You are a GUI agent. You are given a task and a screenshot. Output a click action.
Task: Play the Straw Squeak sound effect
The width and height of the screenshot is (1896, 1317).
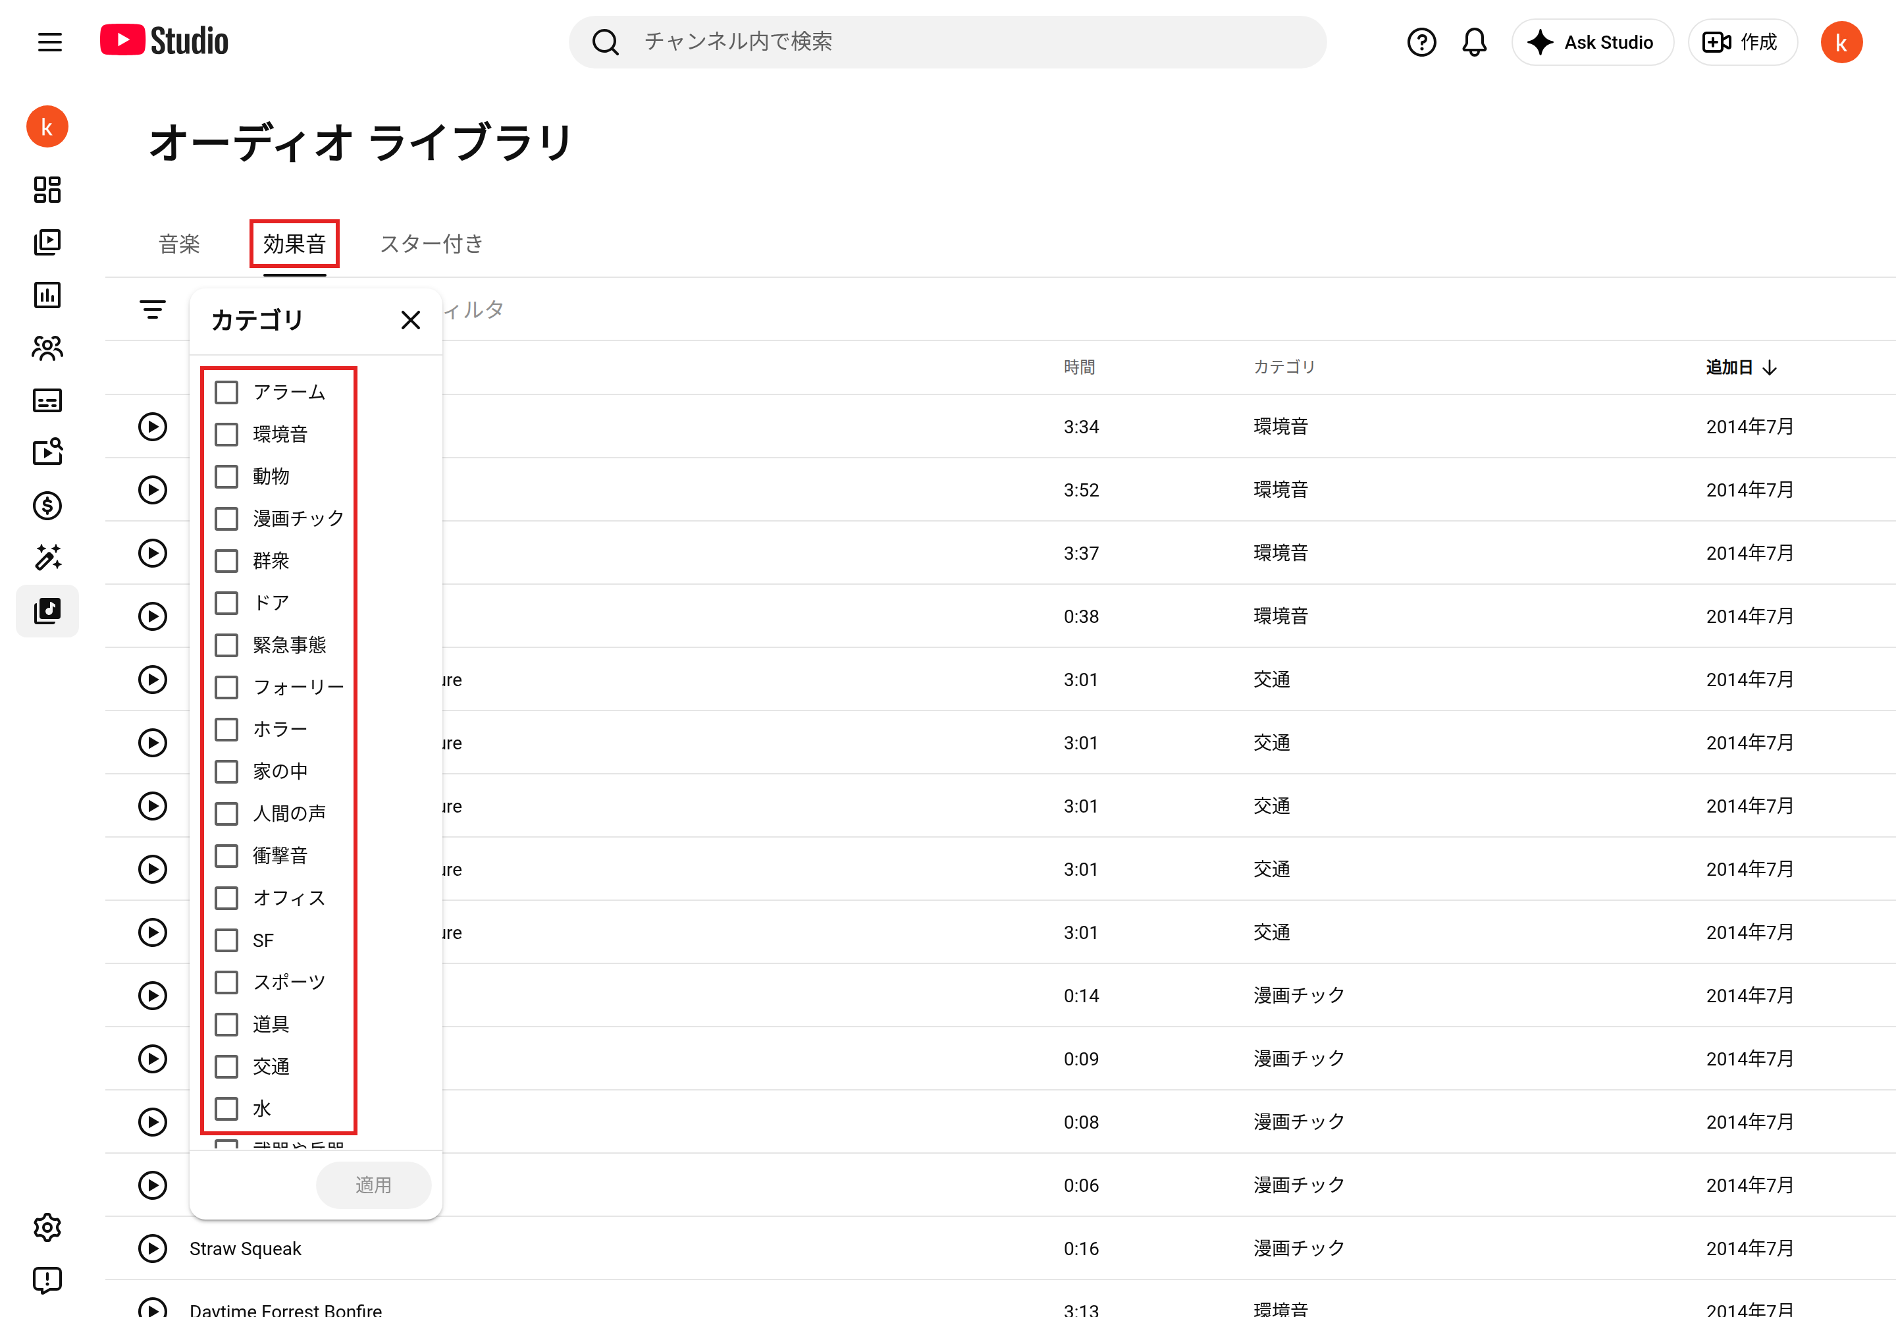(x=153, y=1249)
